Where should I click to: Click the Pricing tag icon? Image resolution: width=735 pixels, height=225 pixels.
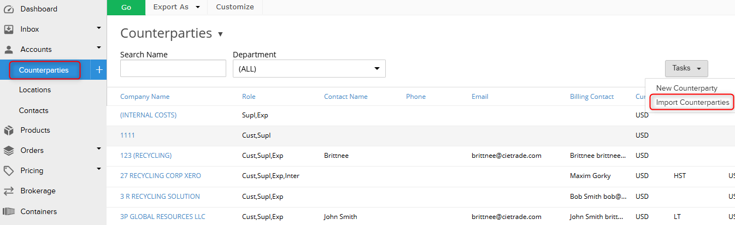tap(9, 171)
